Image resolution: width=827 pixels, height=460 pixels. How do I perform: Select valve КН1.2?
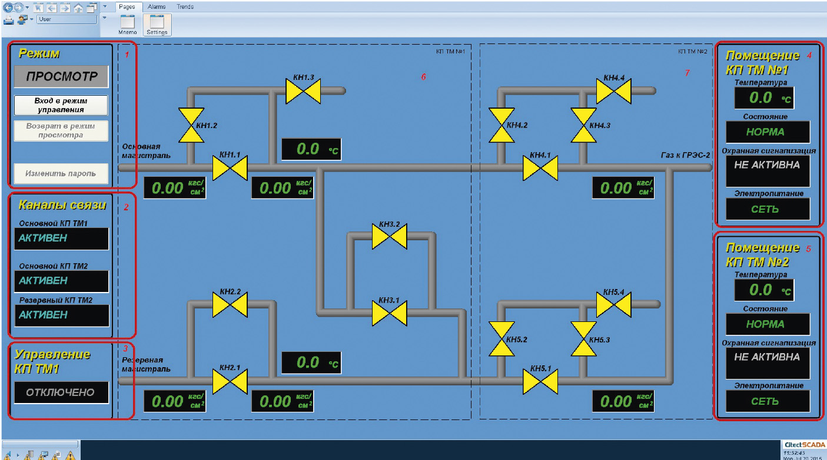[192, 125]
